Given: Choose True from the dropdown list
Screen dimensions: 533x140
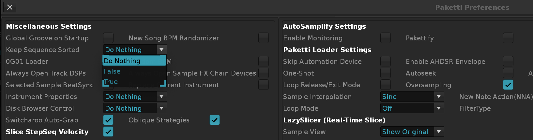Looking at the screenshot, I should [111, 82].
